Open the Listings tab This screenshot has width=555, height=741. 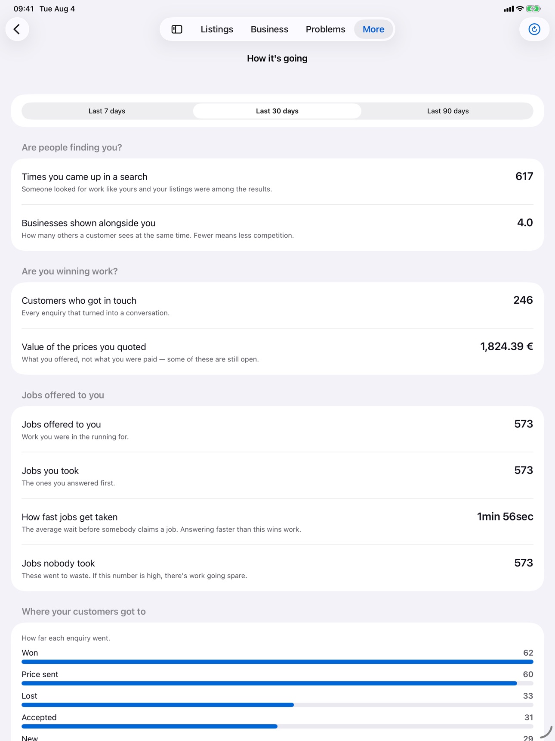217,29
